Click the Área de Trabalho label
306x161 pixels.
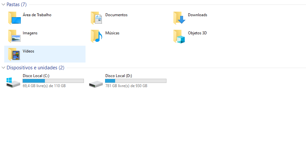tap(37, 15)
